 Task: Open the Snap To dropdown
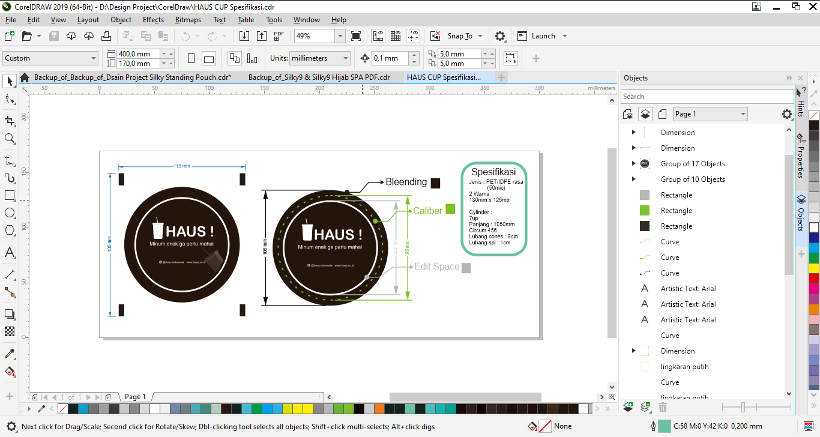coord(480,36)
